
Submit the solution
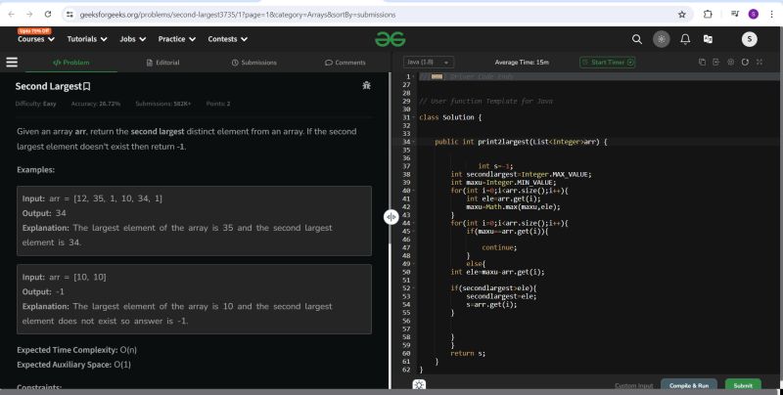(743, 385)
